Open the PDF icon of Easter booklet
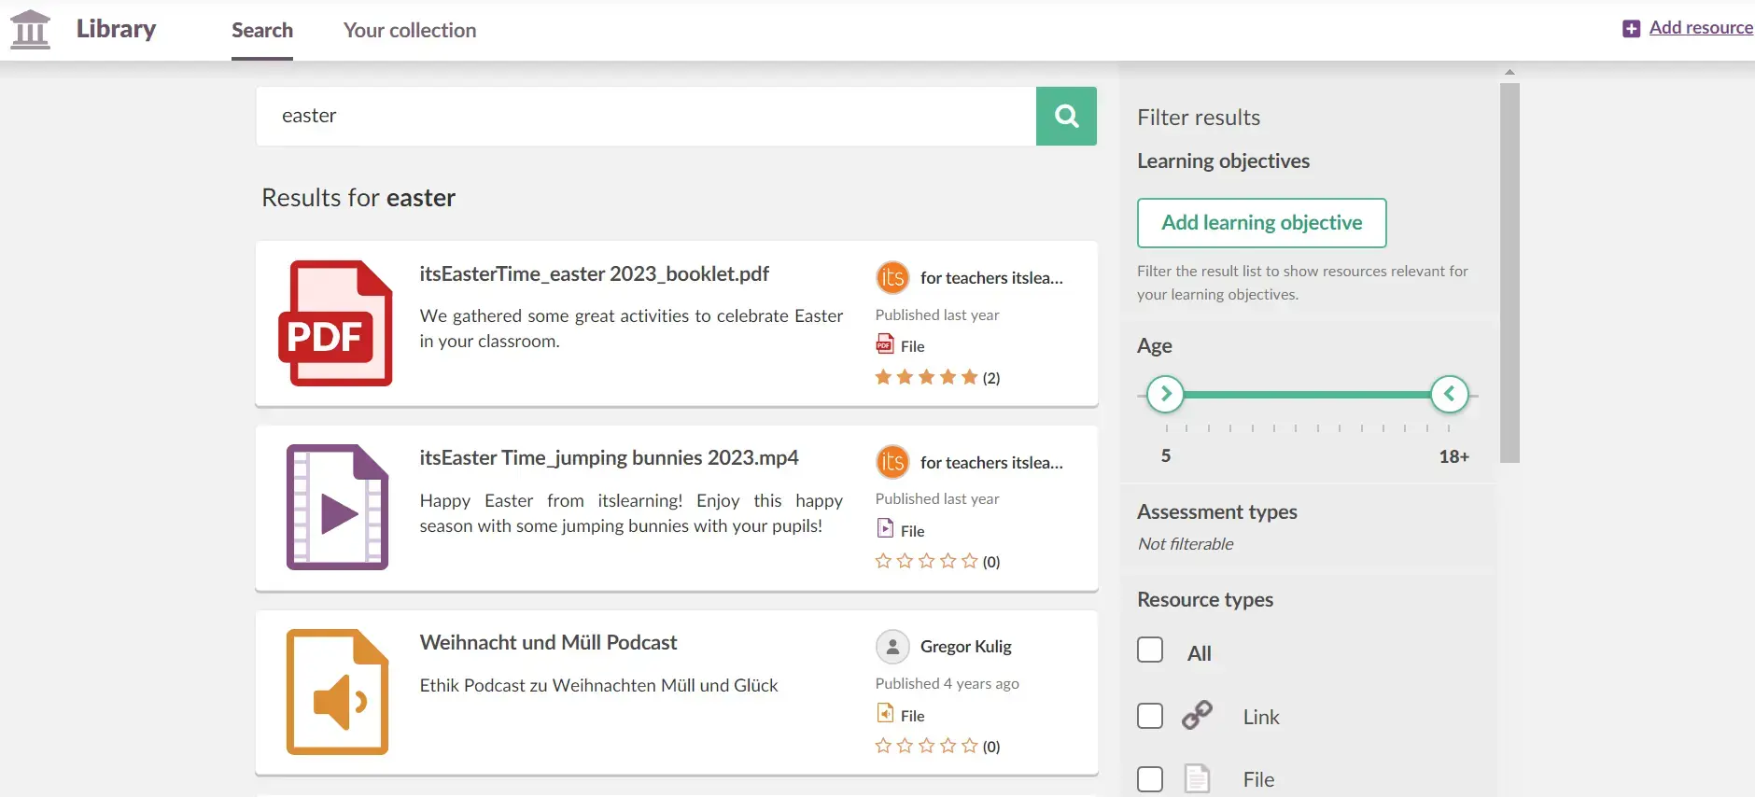This screenshot has width=1755, height=797. (x=336, y=323)
